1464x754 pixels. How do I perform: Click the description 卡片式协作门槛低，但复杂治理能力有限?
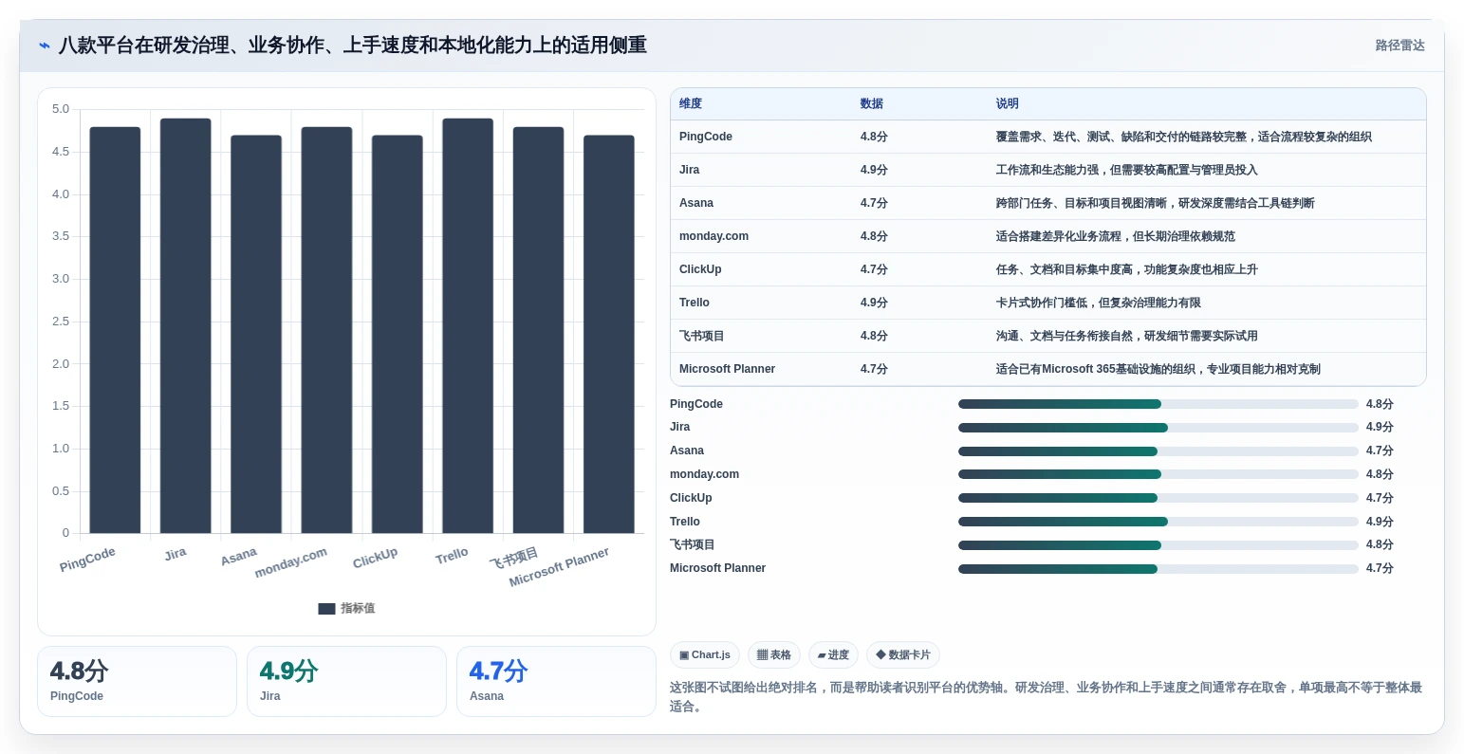(x=1098, y=303)
